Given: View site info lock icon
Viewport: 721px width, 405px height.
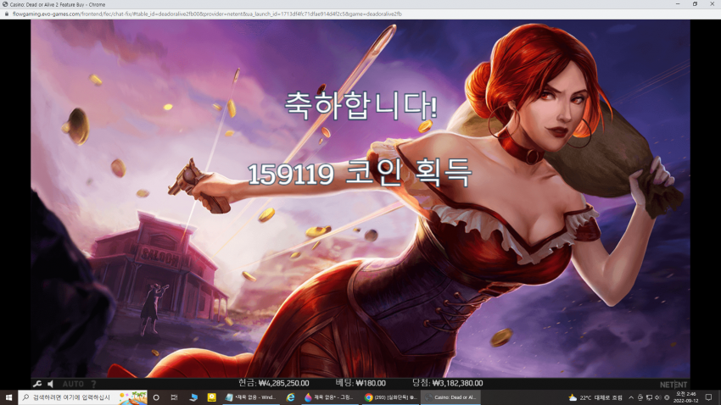Looking at the screenshot, I should [7, 14].
